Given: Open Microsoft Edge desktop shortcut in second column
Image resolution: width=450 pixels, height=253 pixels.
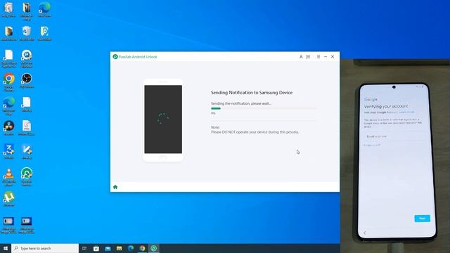Looking at the screenshot, I should [9, 106].
